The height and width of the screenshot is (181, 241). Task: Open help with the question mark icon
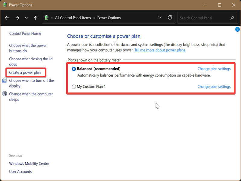pos(237,29)
